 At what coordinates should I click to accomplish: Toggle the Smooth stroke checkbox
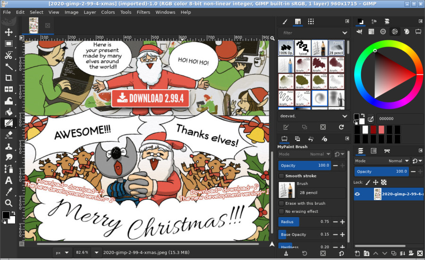281,176
